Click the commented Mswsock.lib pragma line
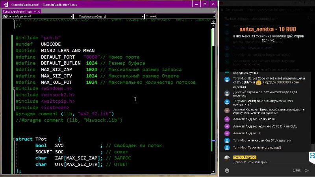 [x=69, y=120]
